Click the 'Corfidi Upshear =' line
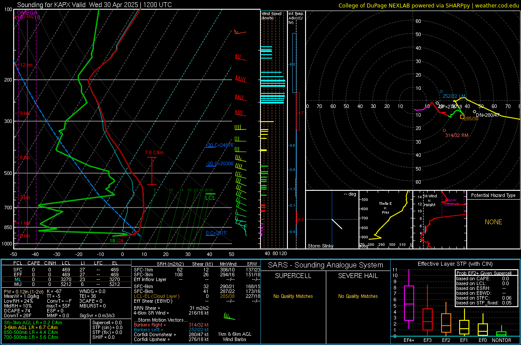 (x=171, y=339)
